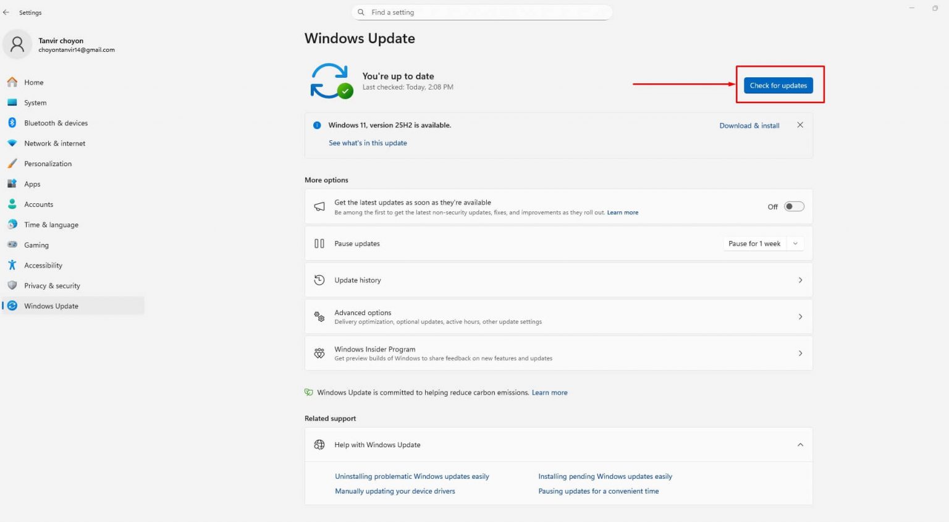949x522 pixels.
Task: Click the Bluetooth icon in sidebar
Action: 12,123
